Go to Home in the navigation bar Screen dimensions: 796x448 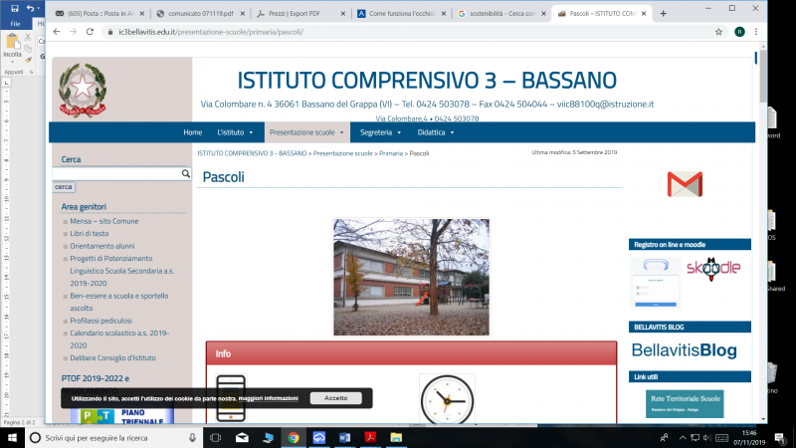(192, 131)
